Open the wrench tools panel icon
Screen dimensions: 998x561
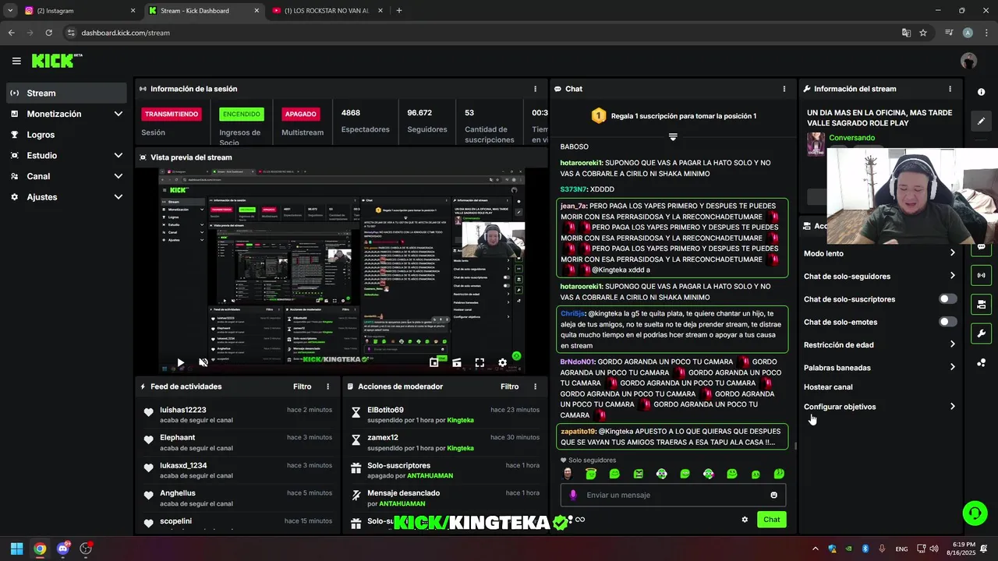tap(981, 334)
